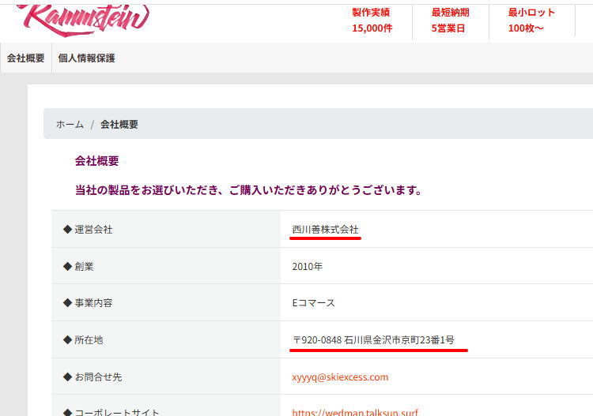The width and height of the screenshot is (593, 416).
Task: Click the Rammstein logo in the header
Action: click(83, 17)
